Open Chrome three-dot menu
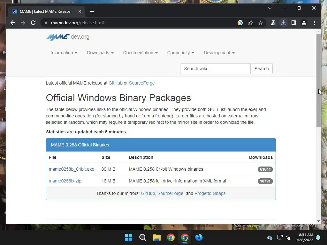 click(314, 23)
